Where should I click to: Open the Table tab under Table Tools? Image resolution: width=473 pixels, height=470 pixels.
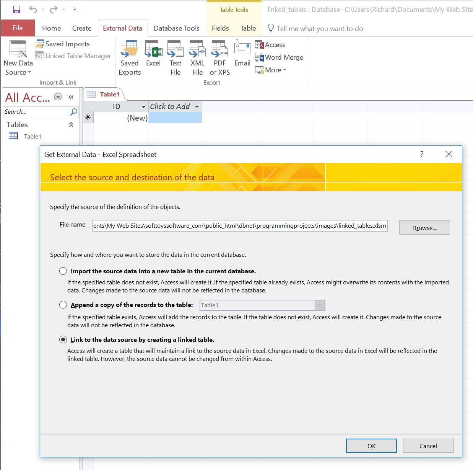(248, 28)
